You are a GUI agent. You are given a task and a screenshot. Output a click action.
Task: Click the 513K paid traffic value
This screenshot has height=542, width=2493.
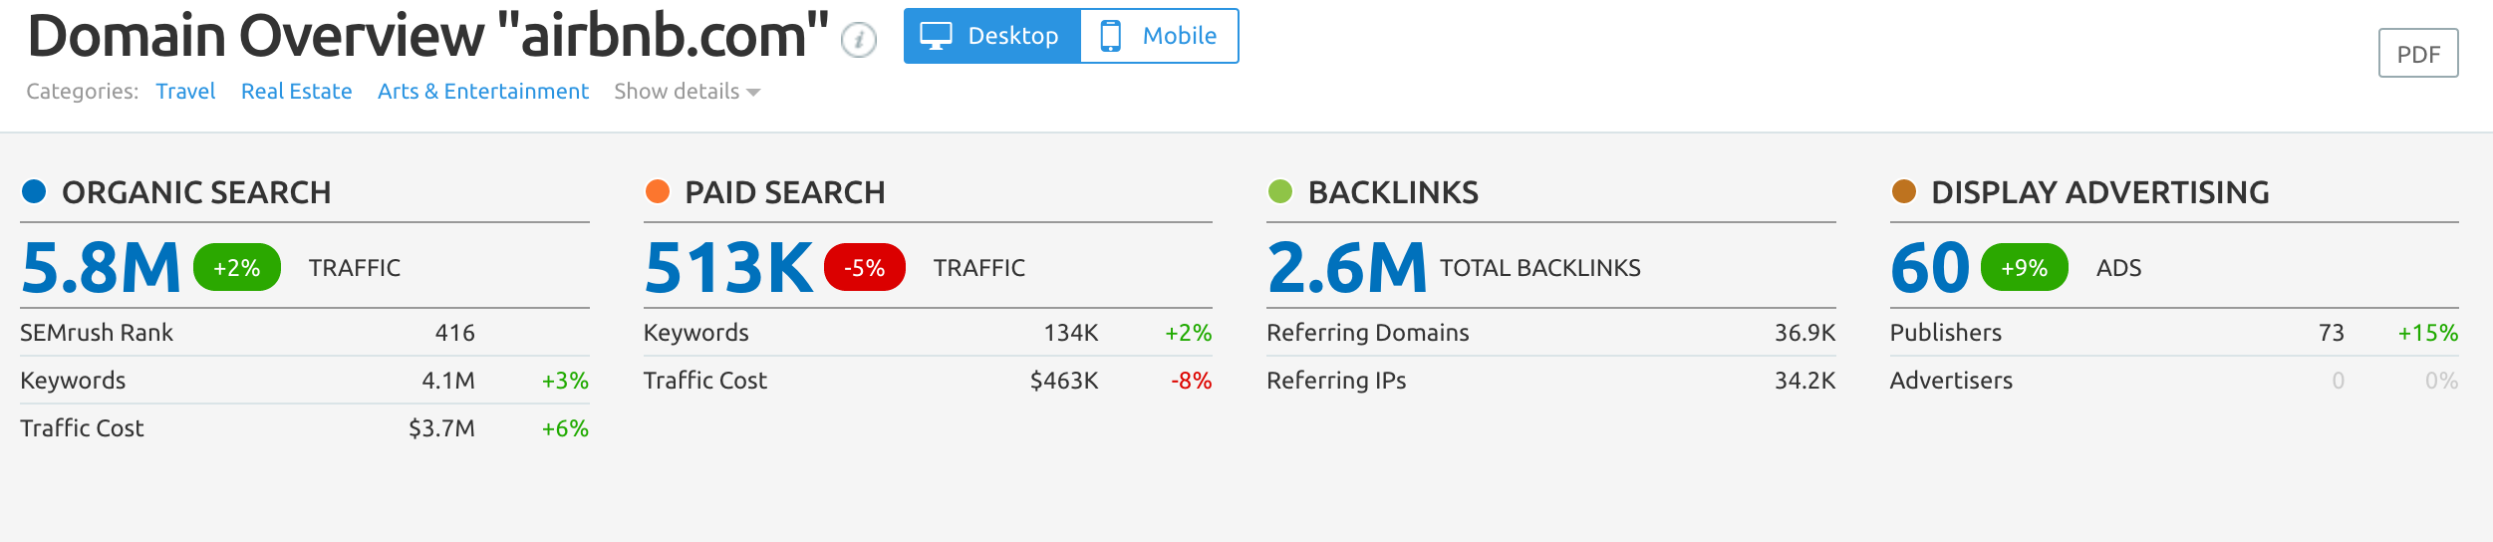728,268
